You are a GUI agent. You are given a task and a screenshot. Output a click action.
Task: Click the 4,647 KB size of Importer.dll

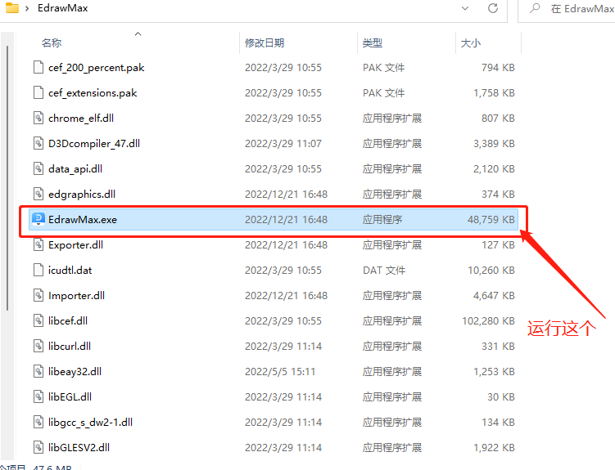coord(494,296)
